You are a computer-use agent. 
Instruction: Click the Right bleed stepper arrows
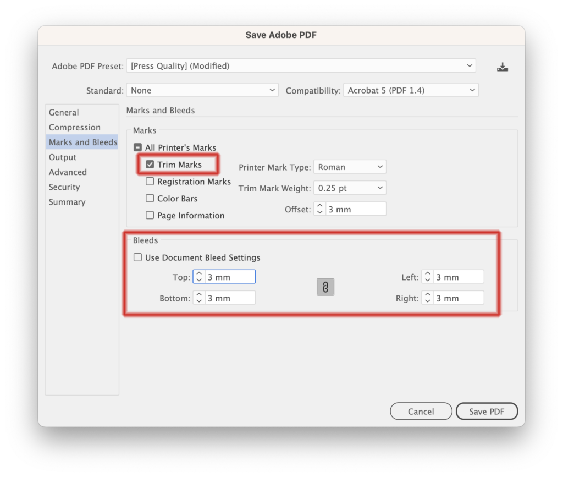tap(427, 298)
